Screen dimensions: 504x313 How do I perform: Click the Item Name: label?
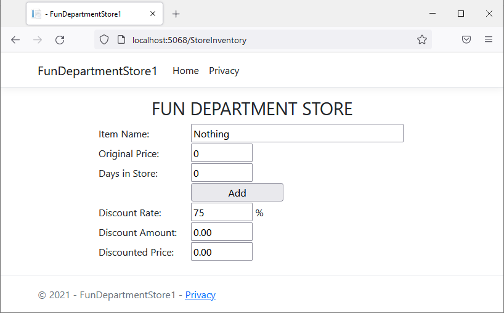pyautogui.click(x=124, y=134)
